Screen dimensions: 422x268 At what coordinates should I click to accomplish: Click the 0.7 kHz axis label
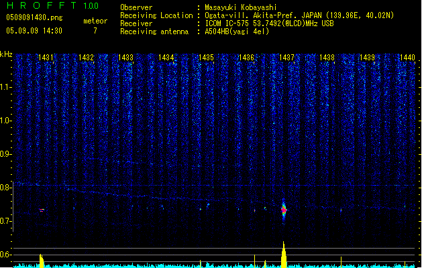(x=5, y=221)
